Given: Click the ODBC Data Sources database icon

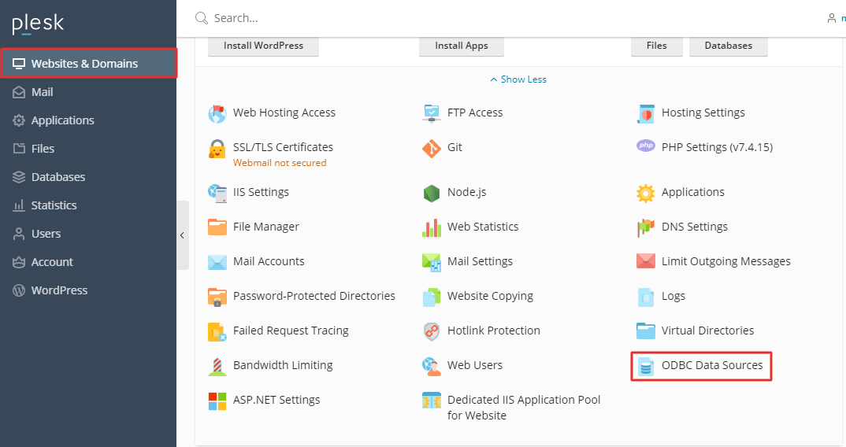Looking at the screenshot, I should 645,366.
